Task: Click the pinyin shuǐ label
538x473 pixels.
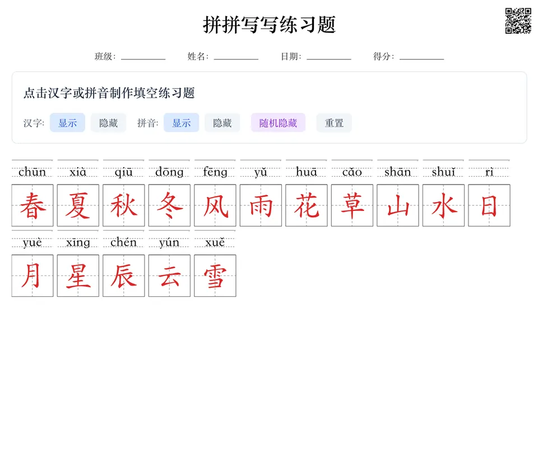Action: tap(443, 171)
